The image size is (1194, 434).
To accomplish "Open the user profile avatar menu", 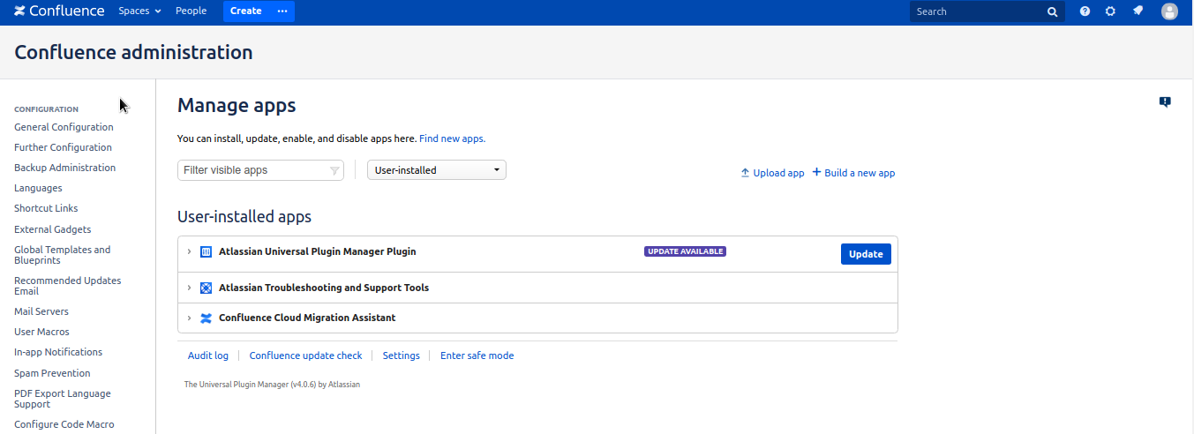I will coord(1169,11).
